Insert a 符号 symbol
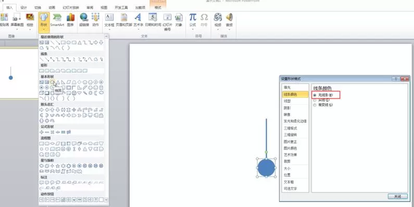The height and width of the screenshot is (207, 414). (204, 20)
